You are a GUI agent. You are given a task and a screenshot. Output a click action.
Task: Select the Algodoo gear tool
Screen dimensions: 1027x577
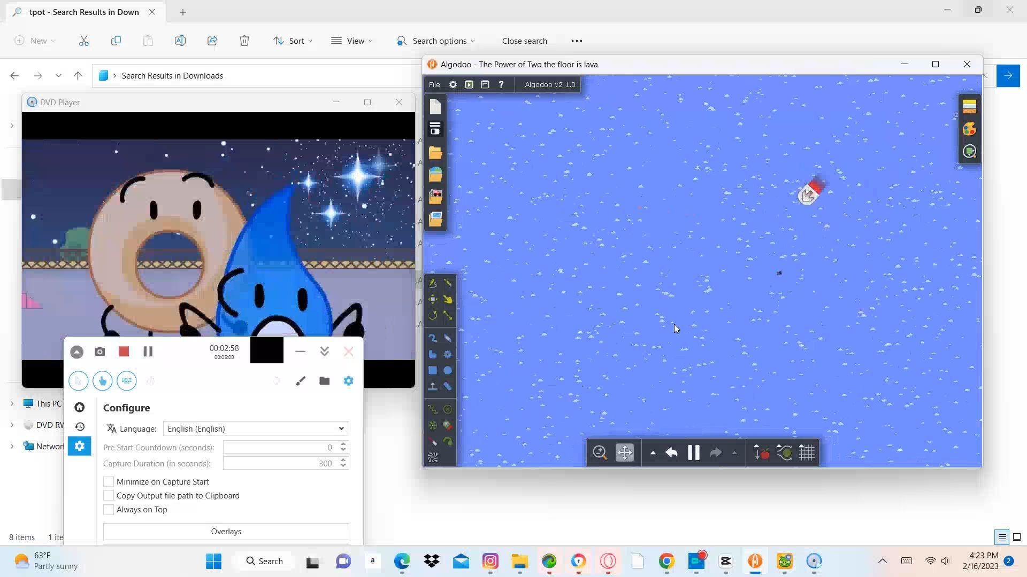pyautogui.click(x=448, y=354)
